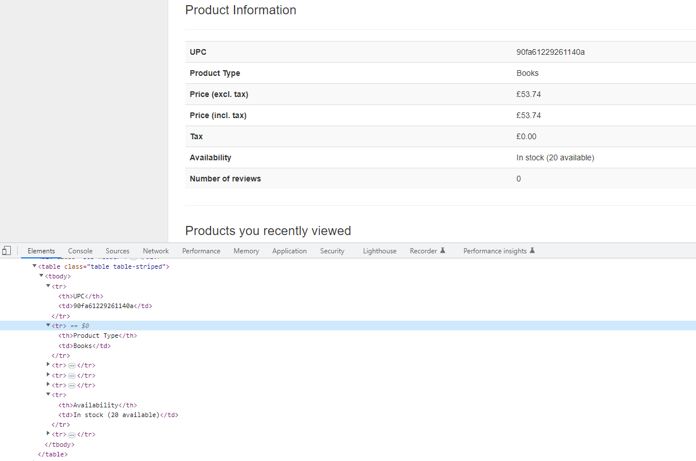
Task: Click the flask icon beside Recorder
Action: 442,250
